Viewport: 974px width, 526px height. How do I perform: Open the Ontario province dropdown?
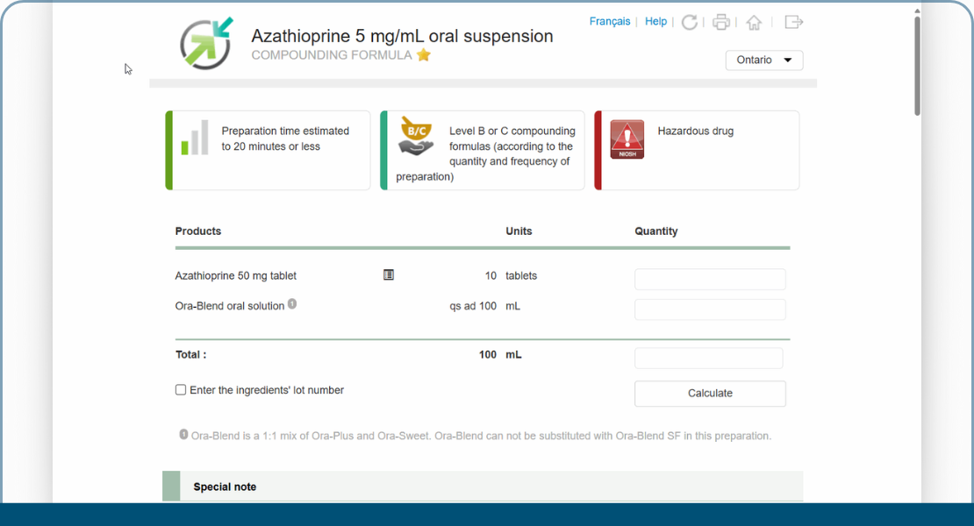click(x=764, y=60)
